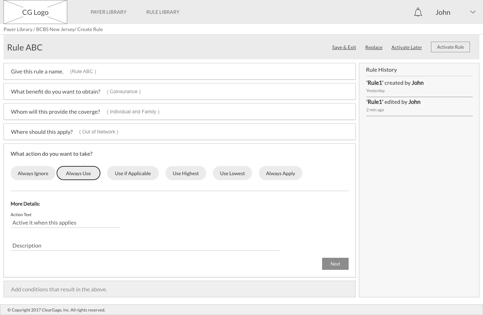Expand the 'Where should this apply' section
This screenshot has width=483, height=315.
pyautogui.click(x=180, y=132)
